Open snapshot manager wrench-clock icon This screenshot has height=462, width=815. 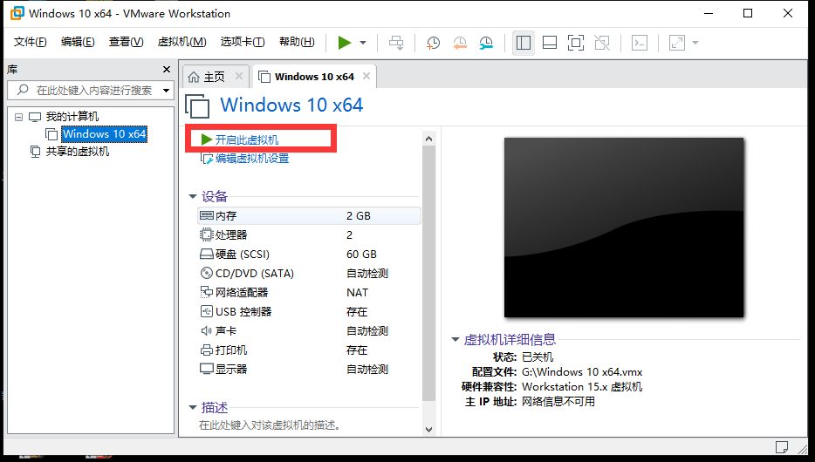[x=486, y=43]
